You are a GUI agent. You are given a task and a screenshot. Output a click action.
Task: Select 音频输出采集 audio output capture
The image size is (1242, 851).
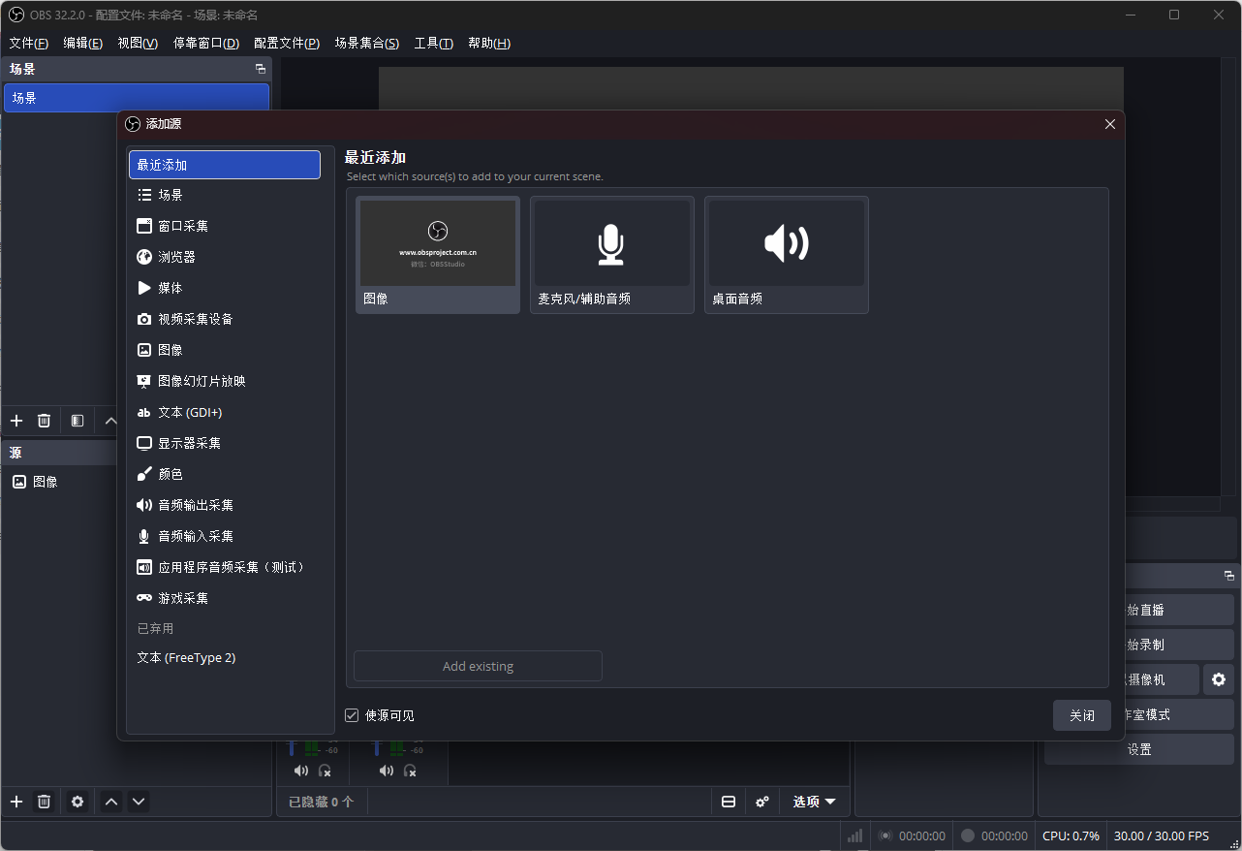tap(225, 505)
